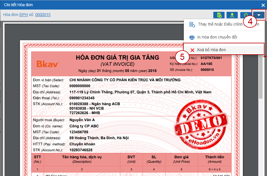Click the replace/adjust document icon in the menu
Viewport: 267px width, 176px height.
click(192, 24)
